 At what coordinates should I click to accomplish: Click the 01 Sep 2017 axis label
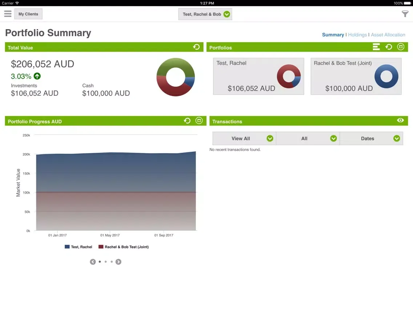click(164, 235)
